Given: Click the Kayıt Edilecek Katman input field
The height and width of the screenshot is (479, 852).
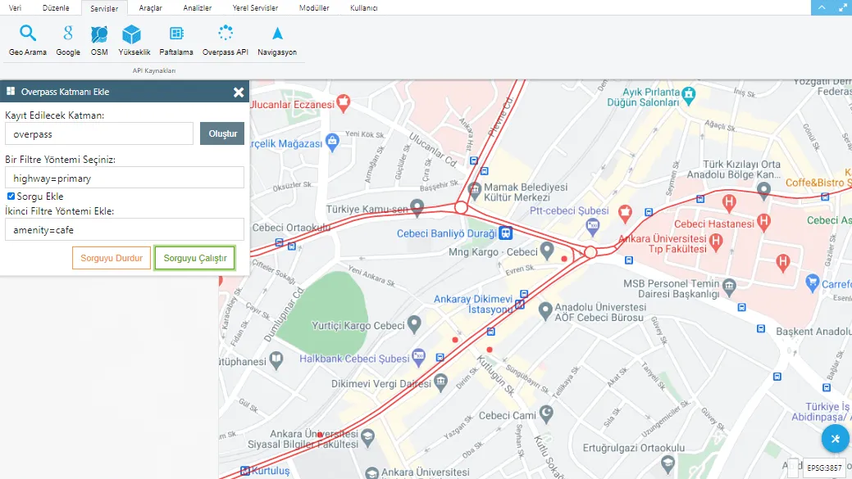Looking at the screenshot, I should pos(99,134).
